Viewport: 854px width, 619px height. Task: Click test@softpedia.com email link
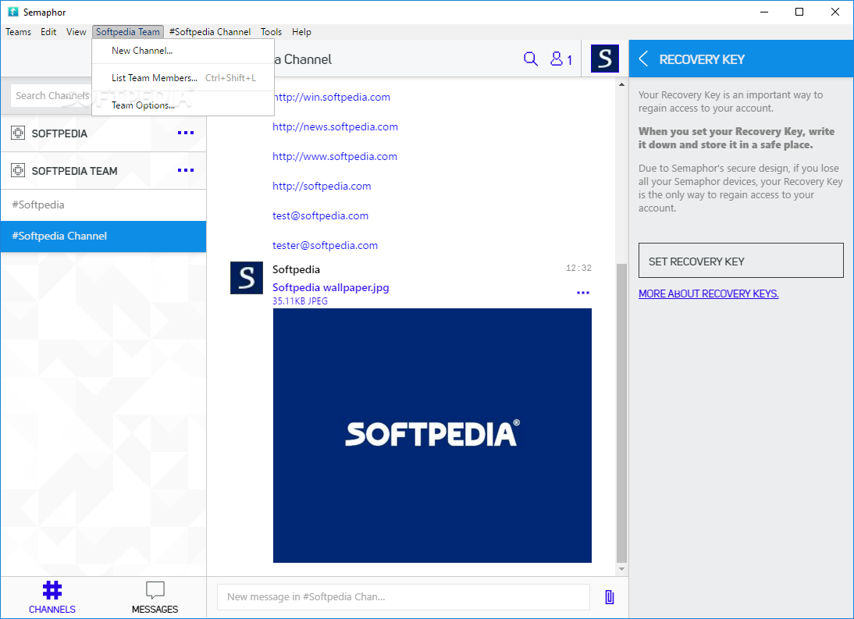(x=320, y=215)
